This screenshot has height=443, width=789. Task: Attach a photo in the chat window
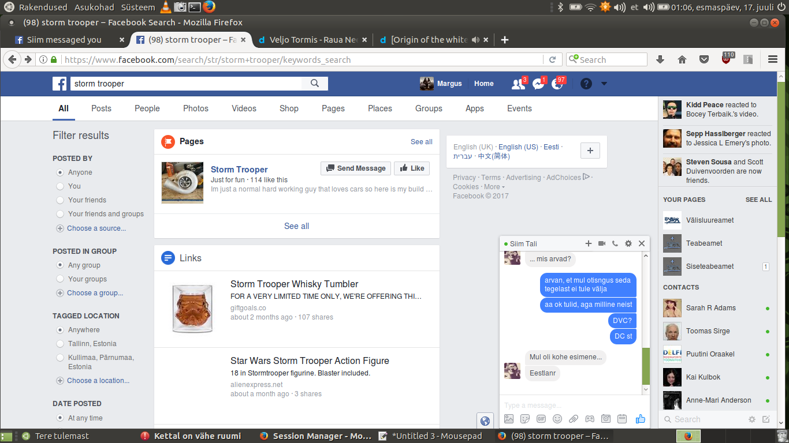(x=509, y=419)
